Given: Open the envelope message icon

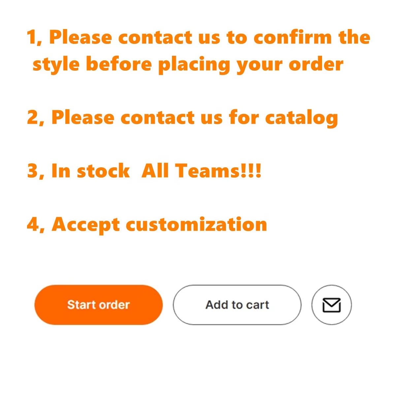Looking at the screenshot, I should [x=331, y=305].
